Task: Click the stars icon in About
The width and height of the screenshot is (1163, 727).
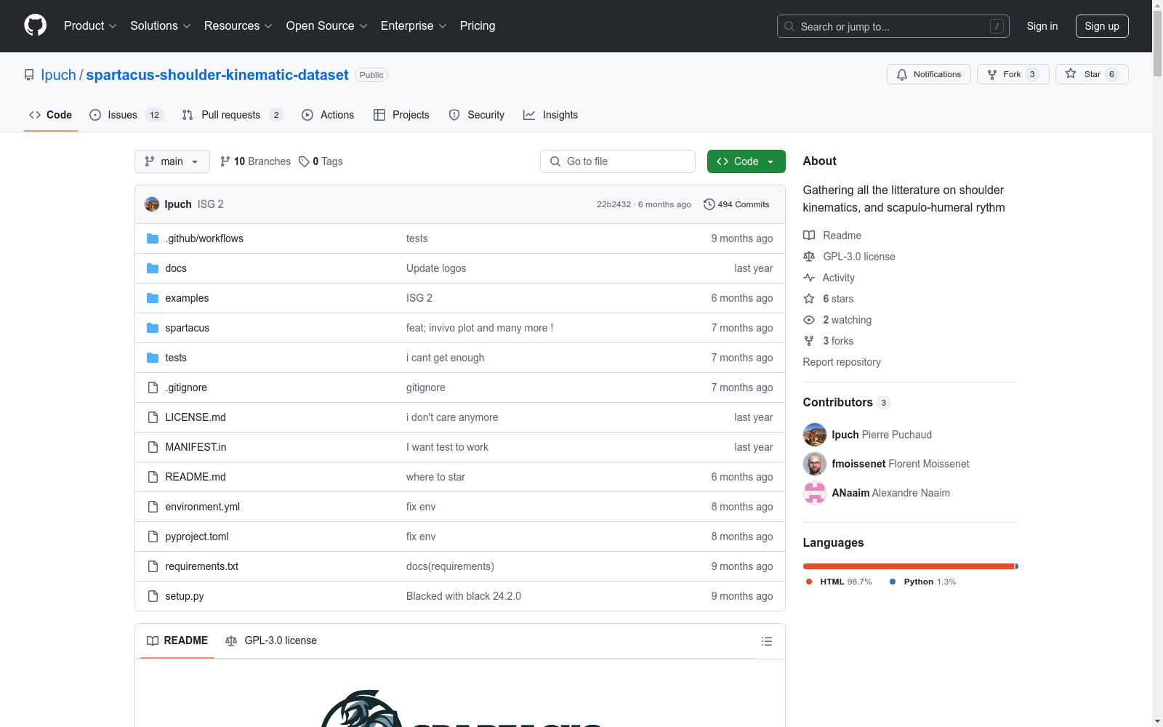Action: pyautogui.click(x=809, y=299)
